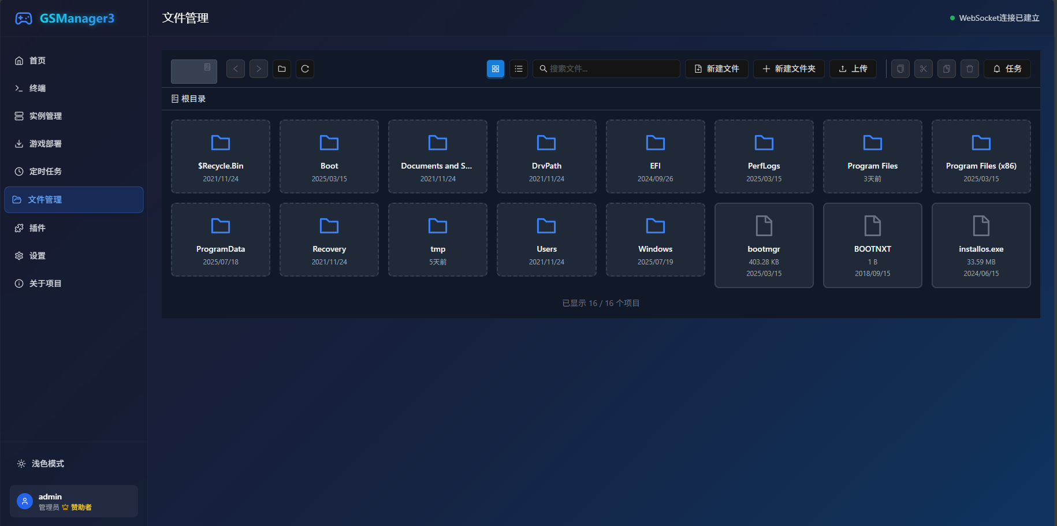This screenshot has height=526, width=1057.
Task: Click the refresh icon in the toolbar
Action: pos(305,69)
